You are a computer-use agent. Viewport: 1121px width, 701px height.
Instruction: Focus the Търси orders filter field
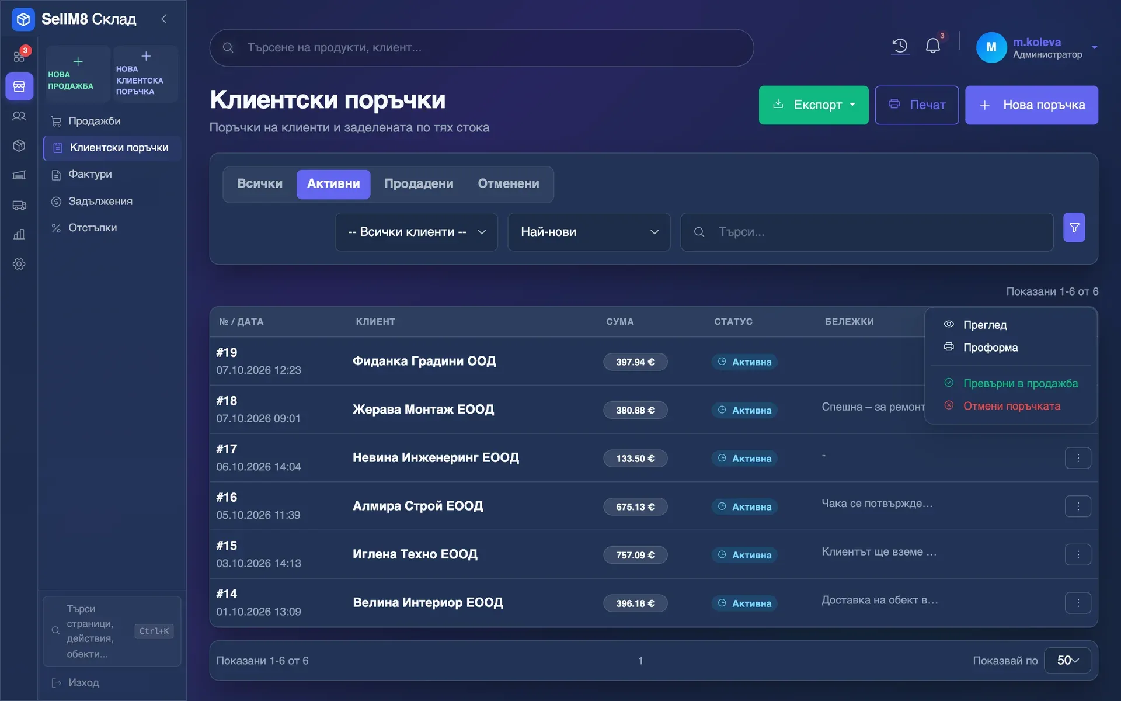tap(866, 232)
